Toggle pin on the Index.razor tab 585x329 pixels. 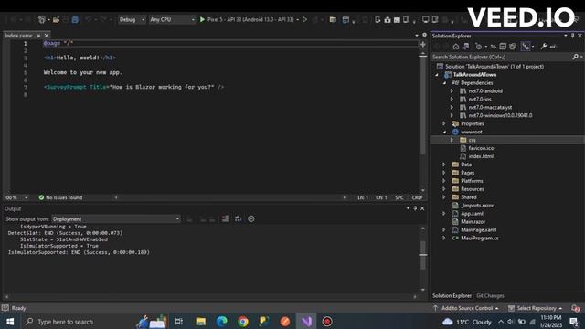click(38, 36)
